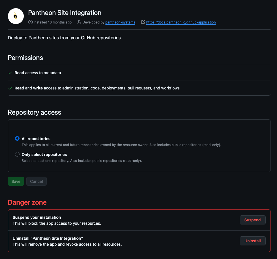This screenshot has width=277, height=259.
Task: Uninstall Pantheon Site Integration
Action: (x=252, y=241)
